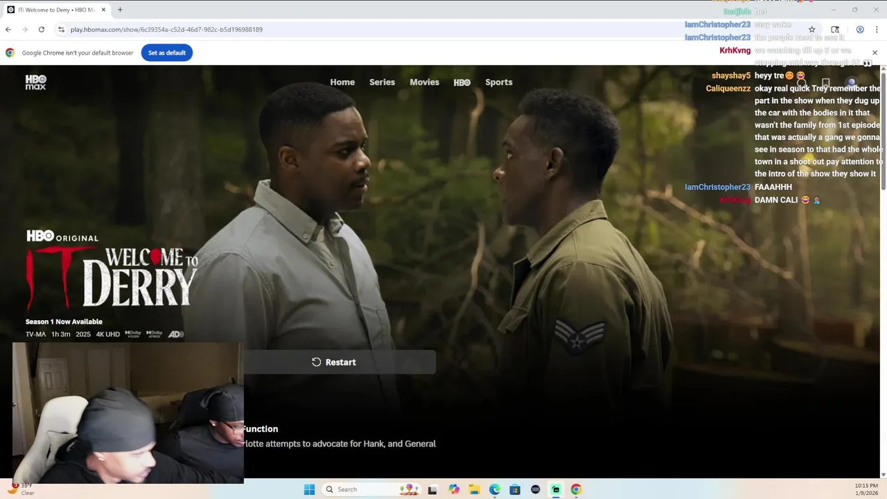Click the HBO Max logo
887x499 pixels.
click(35, 82)
